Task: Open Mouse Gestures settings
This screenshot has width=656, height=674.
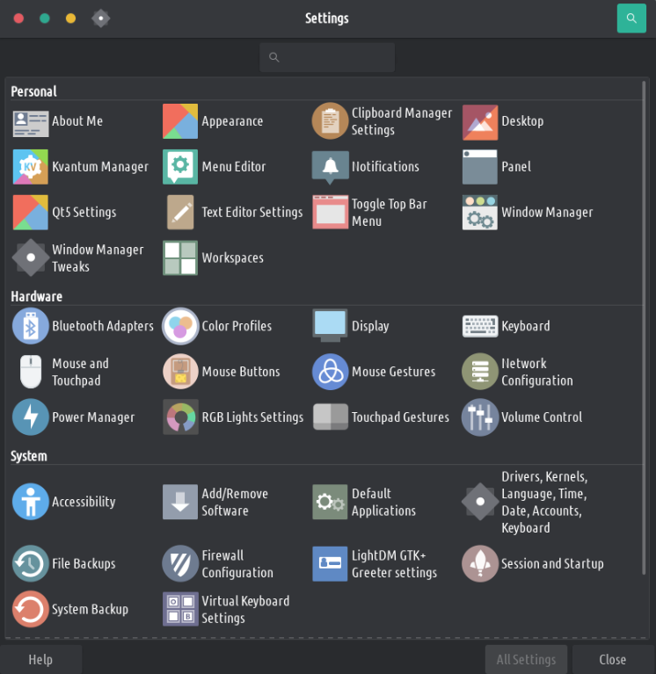Action: pos(331,372)
